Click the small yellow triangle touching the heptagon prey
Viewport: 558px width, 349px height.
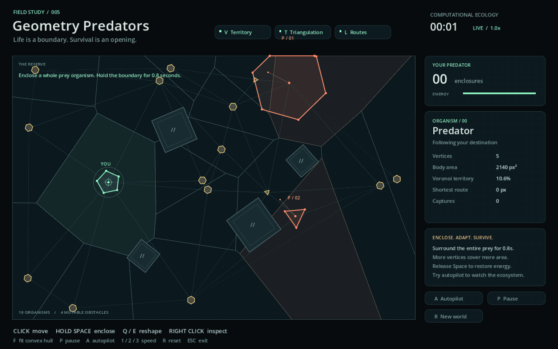point(255,80)
